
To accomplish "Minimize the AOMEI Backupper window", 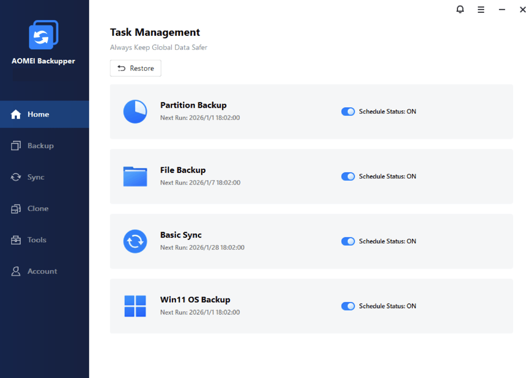I will click(502, 10).
